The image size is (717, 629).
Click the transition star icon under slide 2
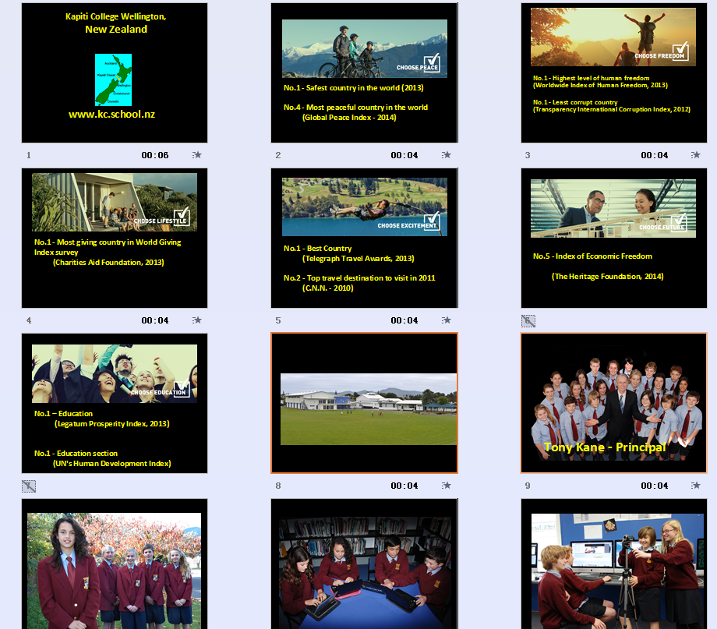447,155
